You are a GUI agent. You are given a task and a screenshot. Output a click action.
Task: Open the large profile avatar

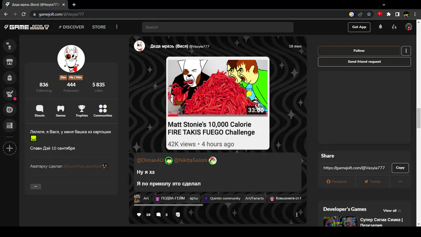pyautogui.click(x=71, y=59)
